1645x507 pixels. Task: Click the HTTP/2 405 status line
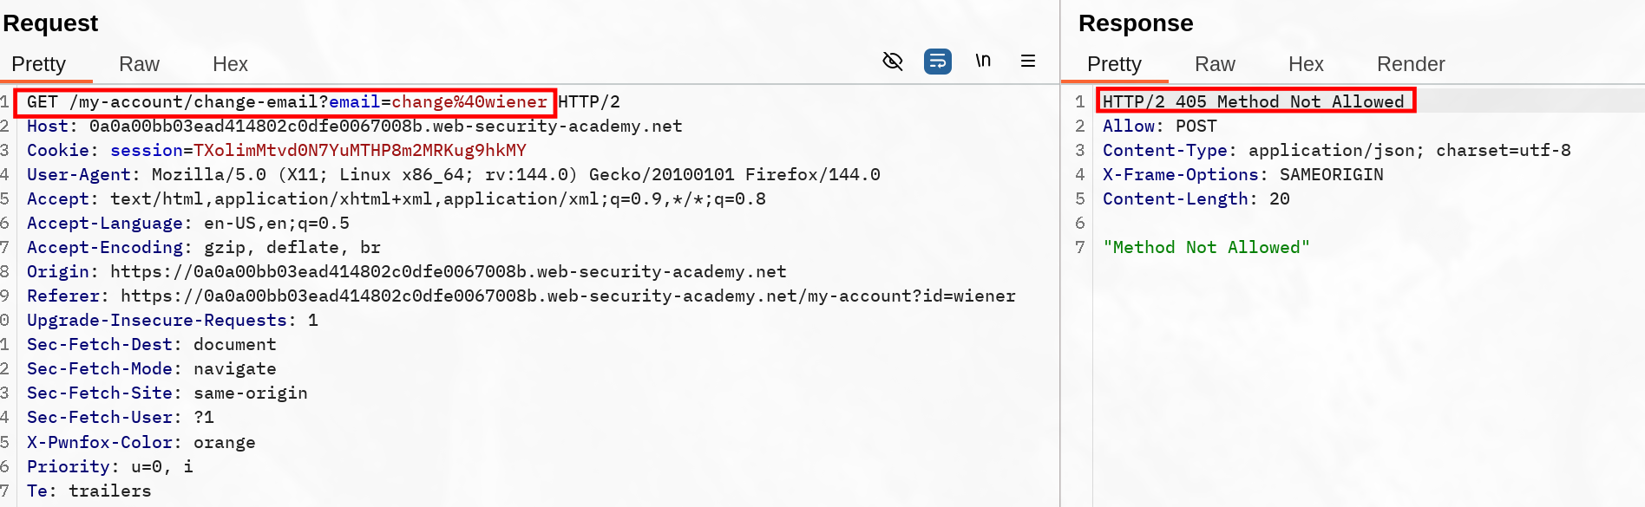[x=1255, y=102]
